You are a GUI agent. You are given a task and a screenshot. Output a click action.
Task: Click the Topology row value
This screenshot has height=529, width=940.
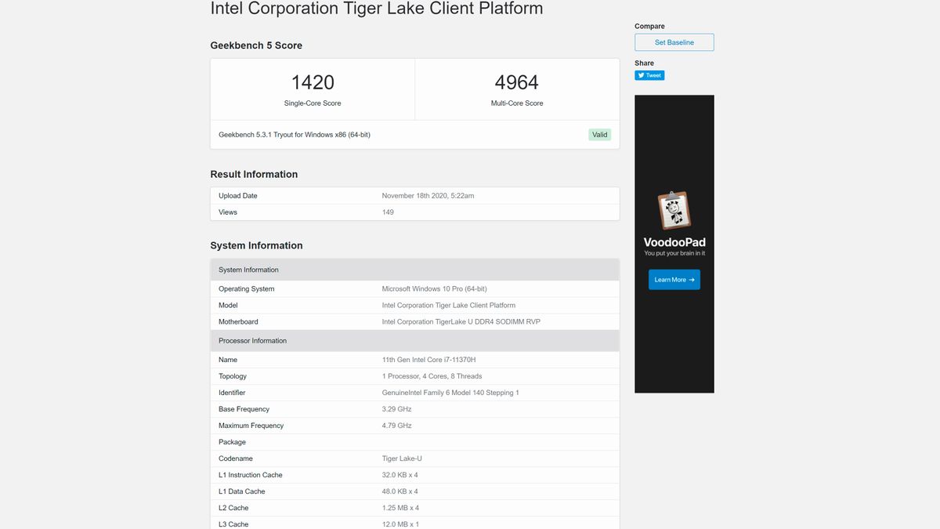click(432, 376)
